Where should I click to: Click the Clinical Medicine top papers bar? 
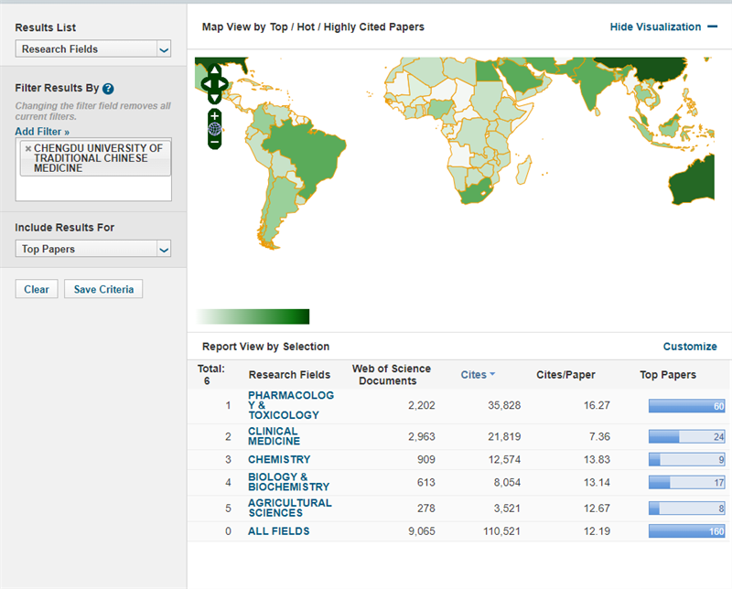pos(685,437)
